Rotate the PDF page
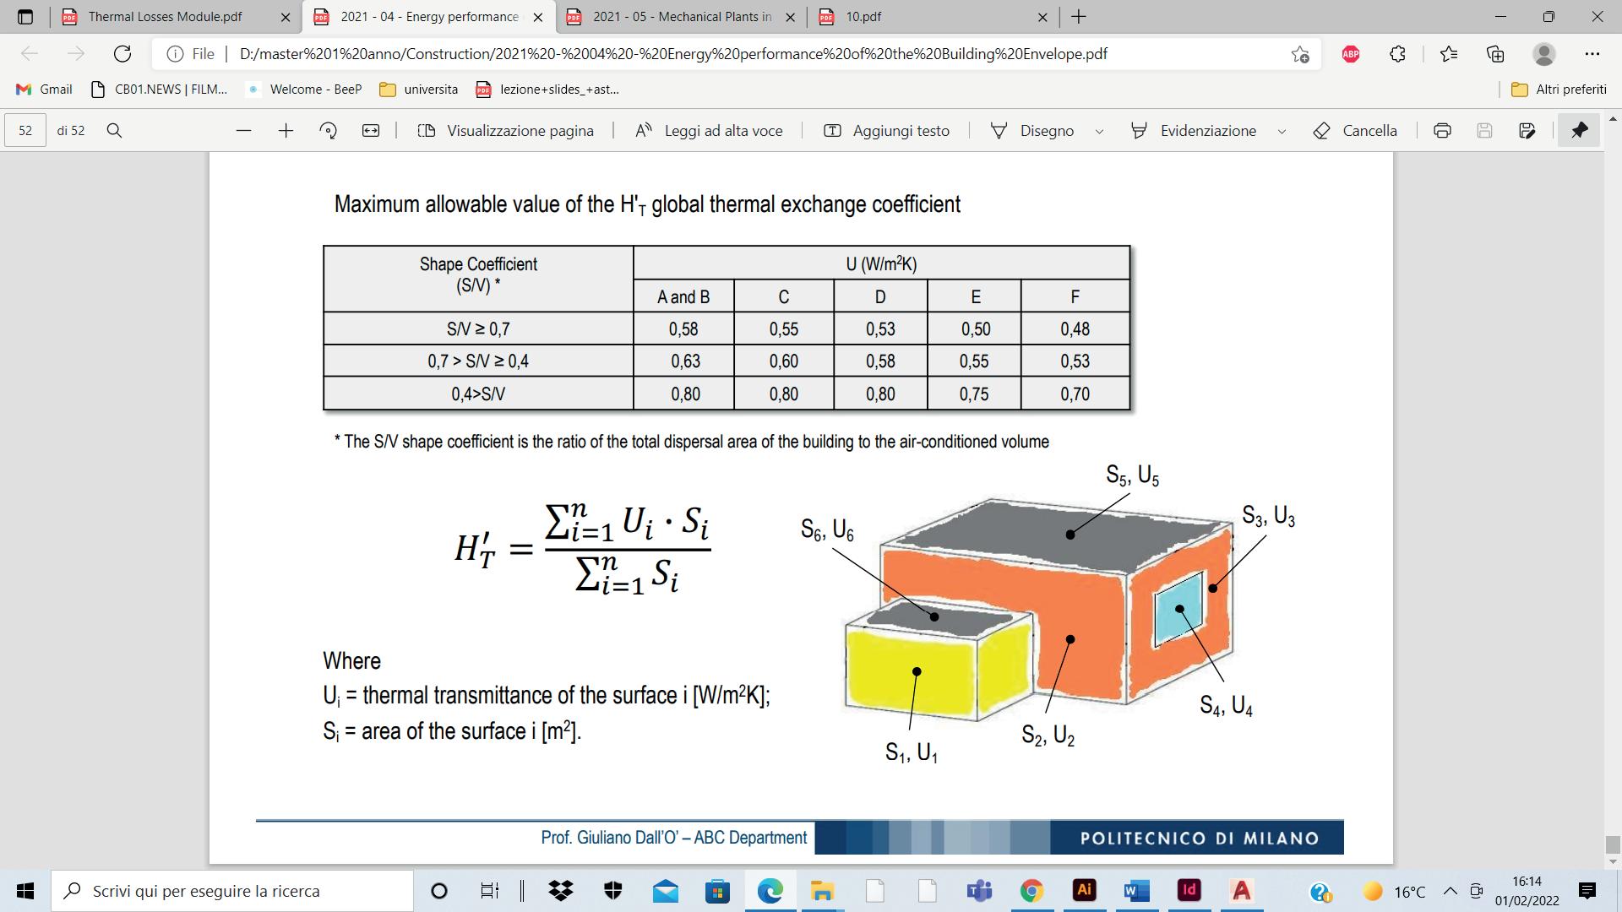The image size is (1622, 912). coord(329,131)
